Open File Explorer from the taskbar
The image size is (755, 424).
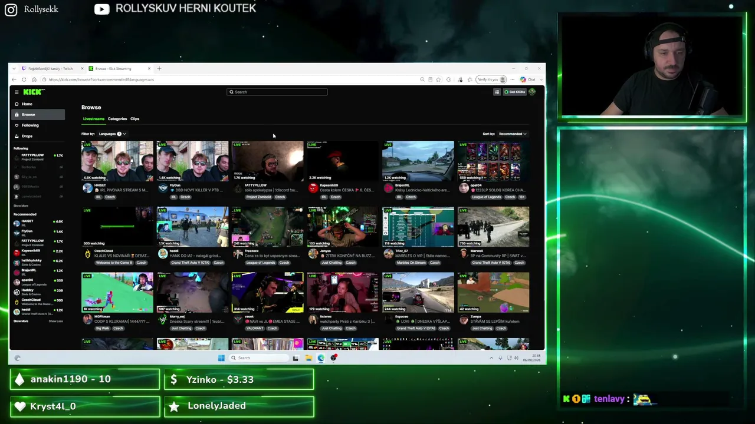pyautogui.click(x=308, y=358)
